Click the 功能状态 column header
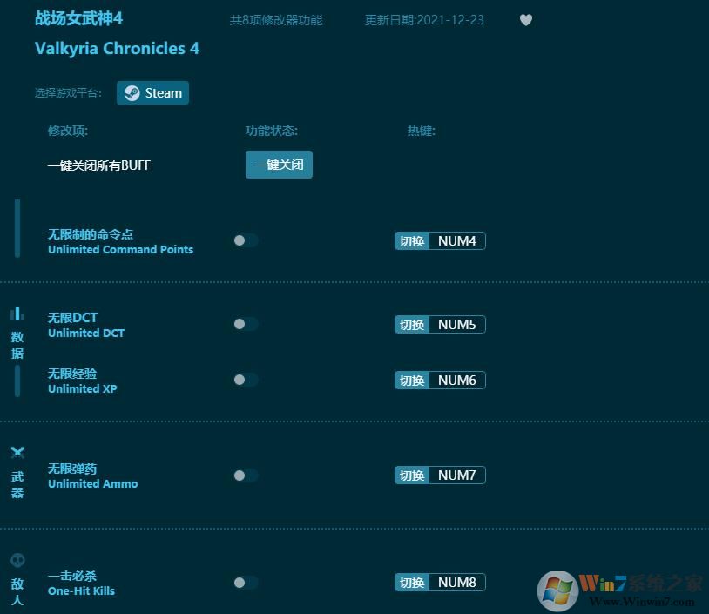 tap(271, 132)
